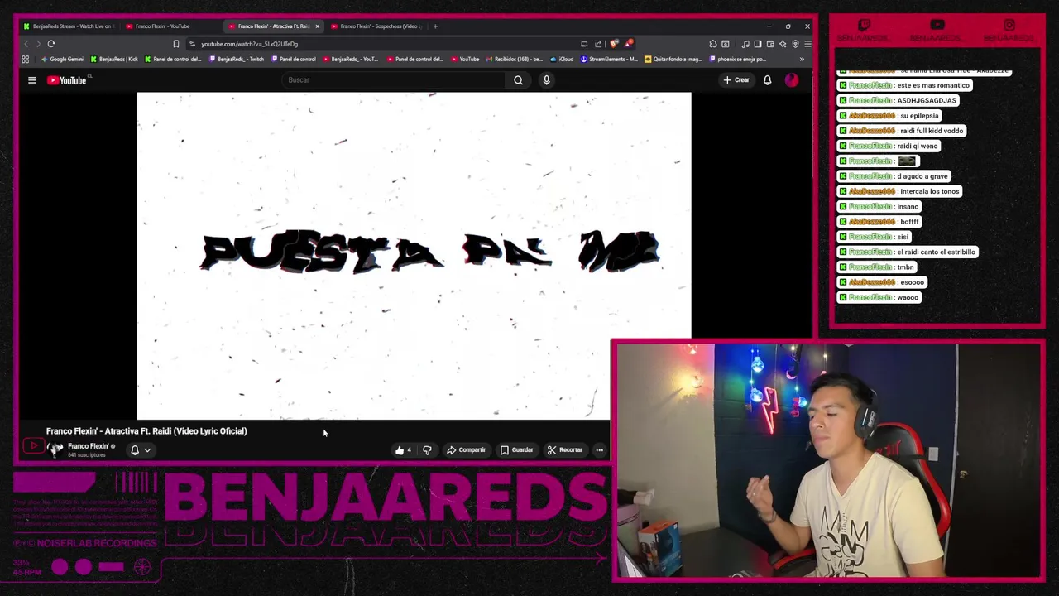Click the webcam feed of the streamer
Viewport: 1059px width, 596px height.
click(x=827, y=459)
